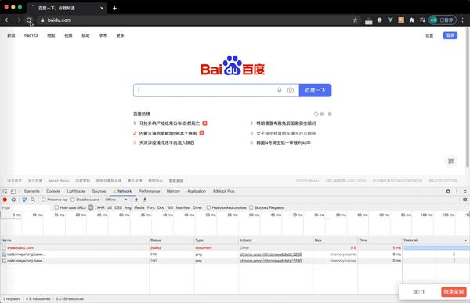Image resolution: width=470 pixels, height=303 pixels.
Task: Toggle the network filter funnel icon
Action: (x=24, y=200)
